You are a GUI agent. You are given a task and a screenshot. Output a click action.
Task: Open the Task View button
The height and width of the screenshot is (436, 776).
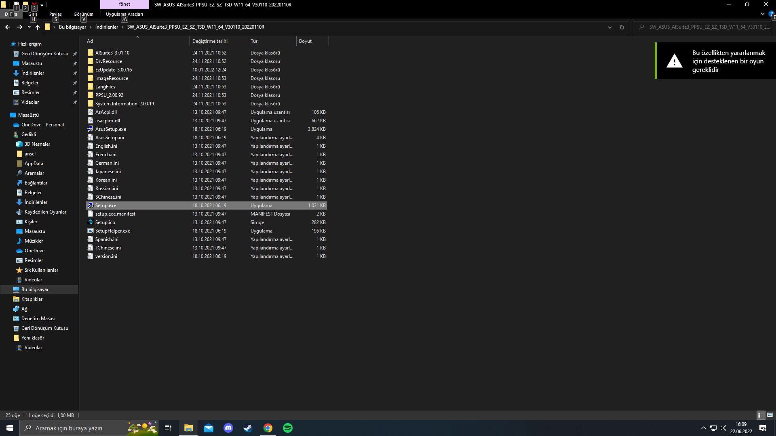point(168,428)
